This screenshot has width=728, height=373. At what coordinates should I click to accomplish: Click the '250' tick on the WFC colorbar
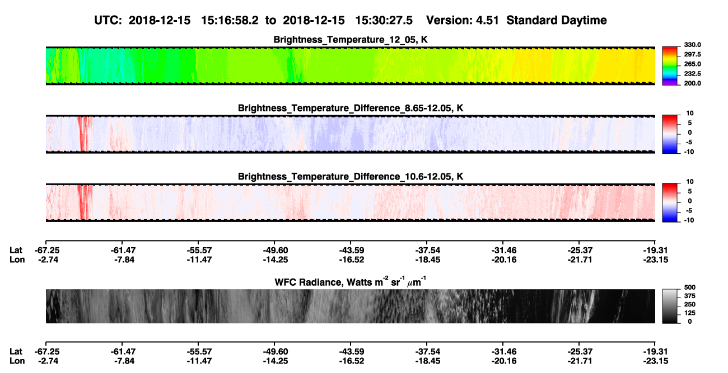tap(689, 305)
